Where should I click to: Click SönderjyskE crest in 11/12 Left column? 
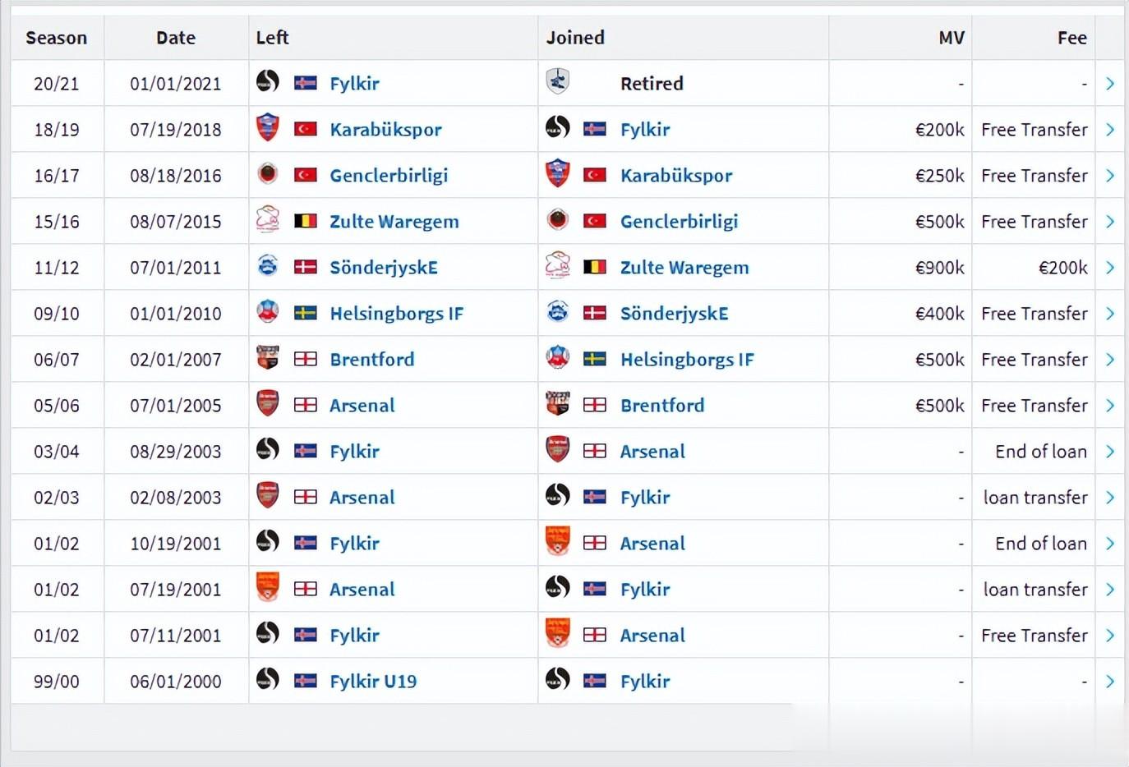[268, 266]
